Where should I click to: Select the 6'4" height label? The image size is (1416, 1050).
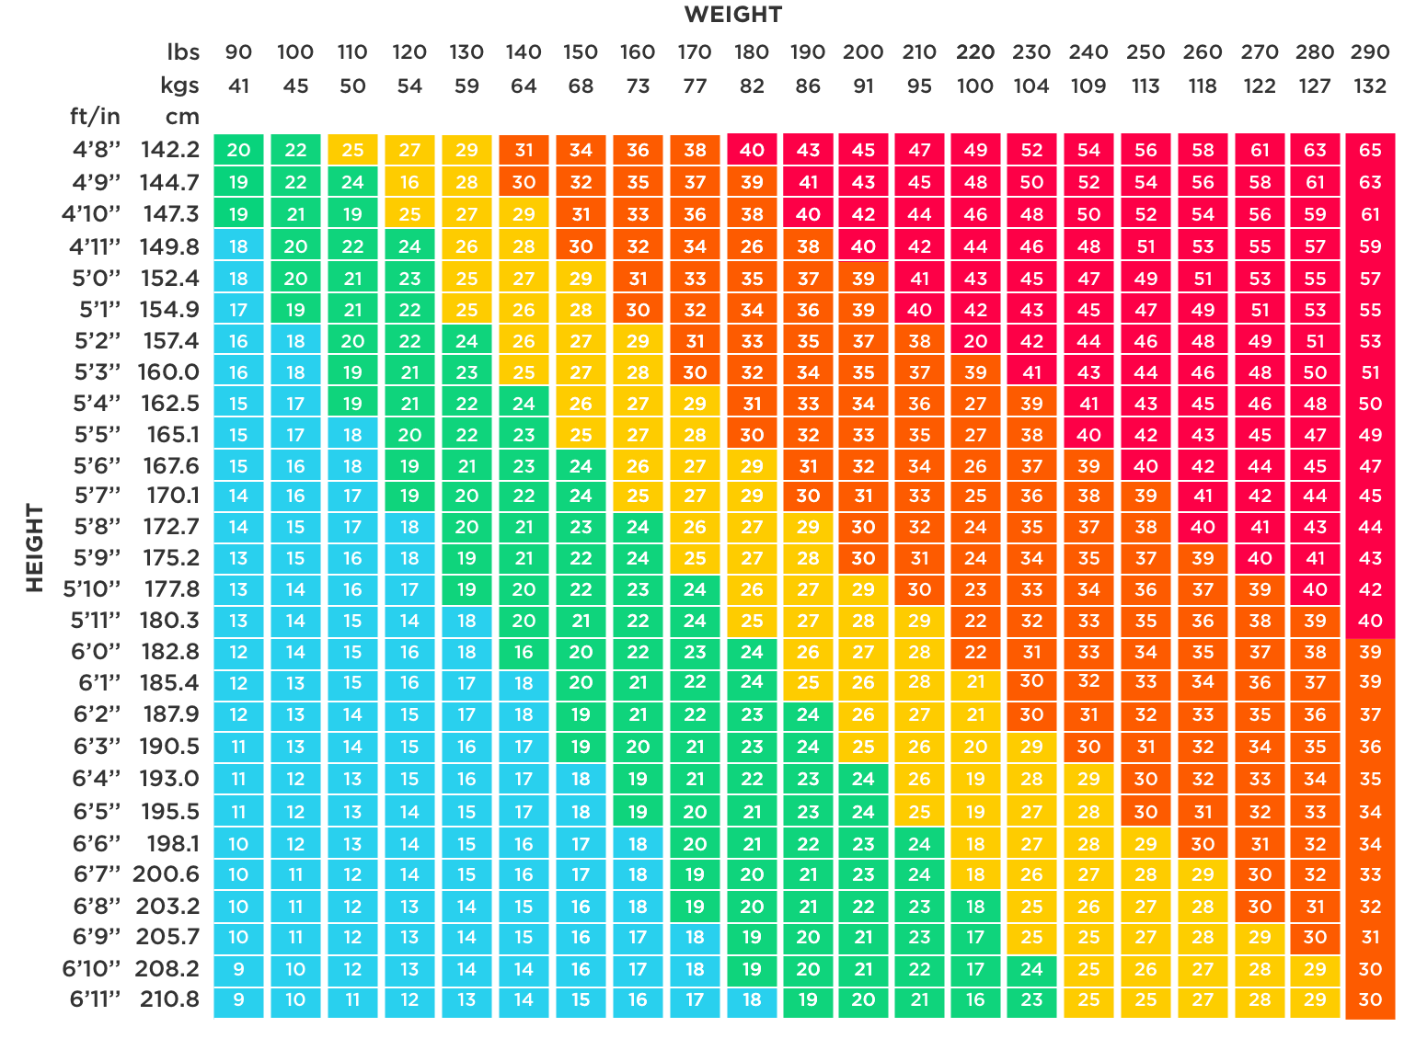coord(97,779)
